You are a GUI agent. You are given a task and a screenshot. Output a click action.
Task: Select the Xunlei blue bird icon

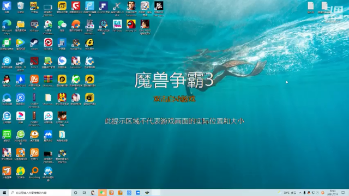pyautogui.click(x=7, y=7)
